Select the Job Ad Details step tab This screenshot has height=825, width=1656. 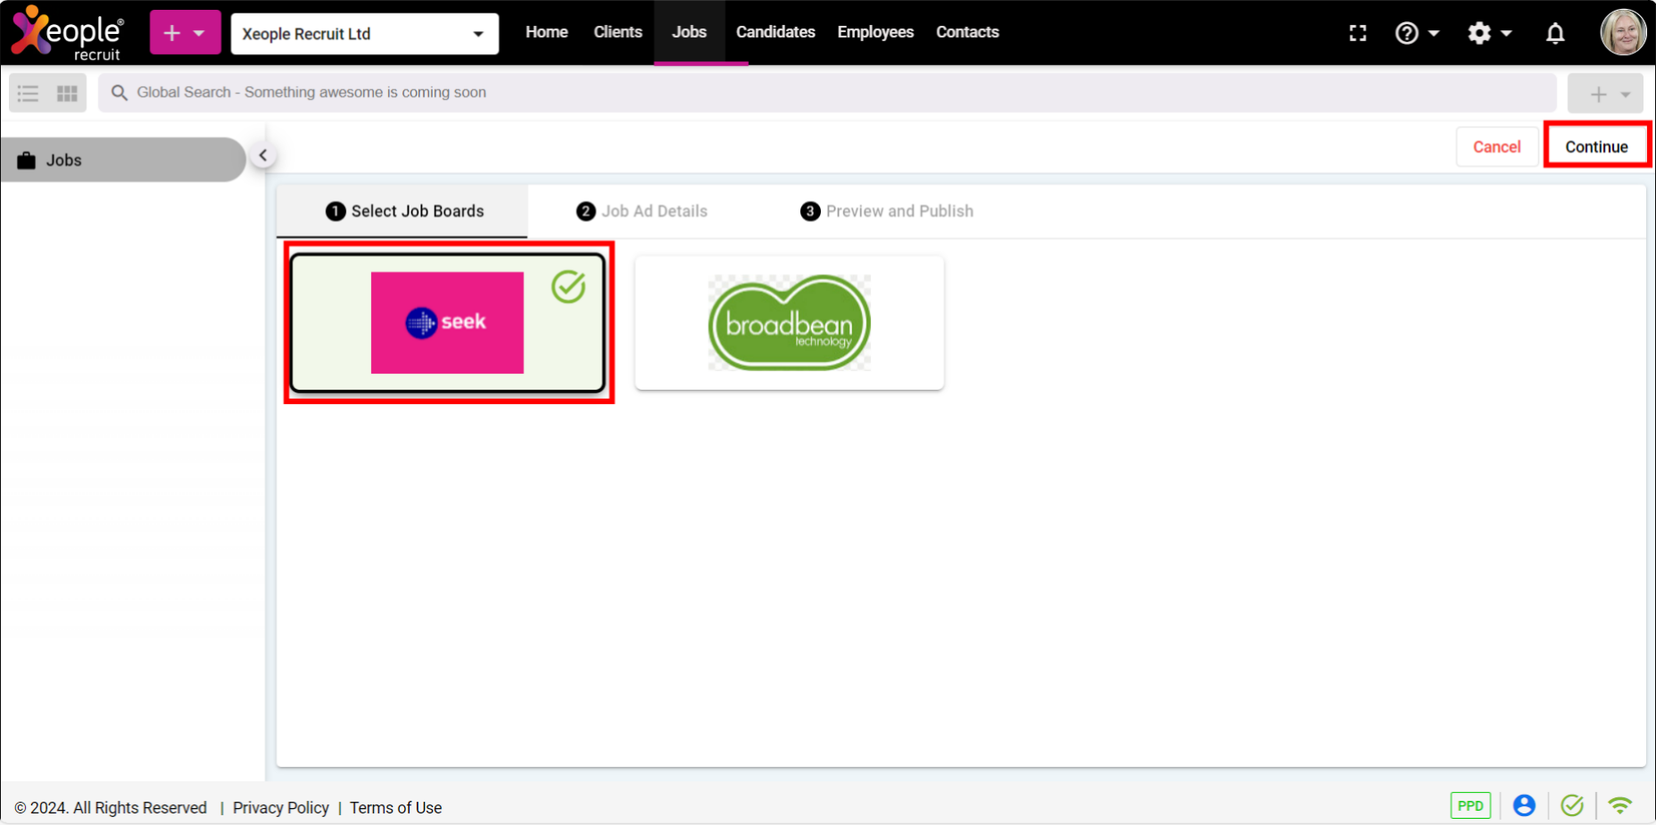642,211
